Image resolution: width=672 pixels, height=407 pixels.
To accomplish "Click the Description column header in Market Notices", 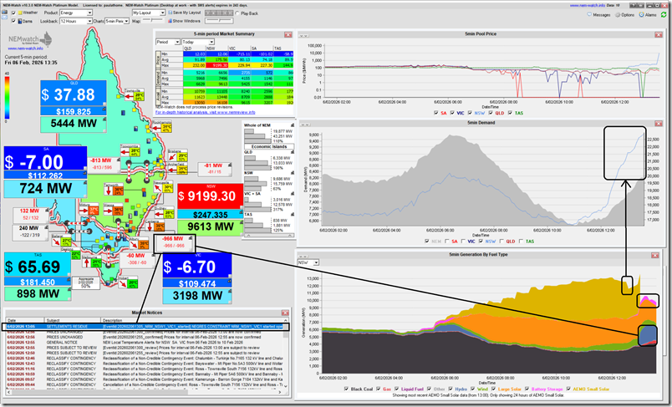I will pos(191,320).
